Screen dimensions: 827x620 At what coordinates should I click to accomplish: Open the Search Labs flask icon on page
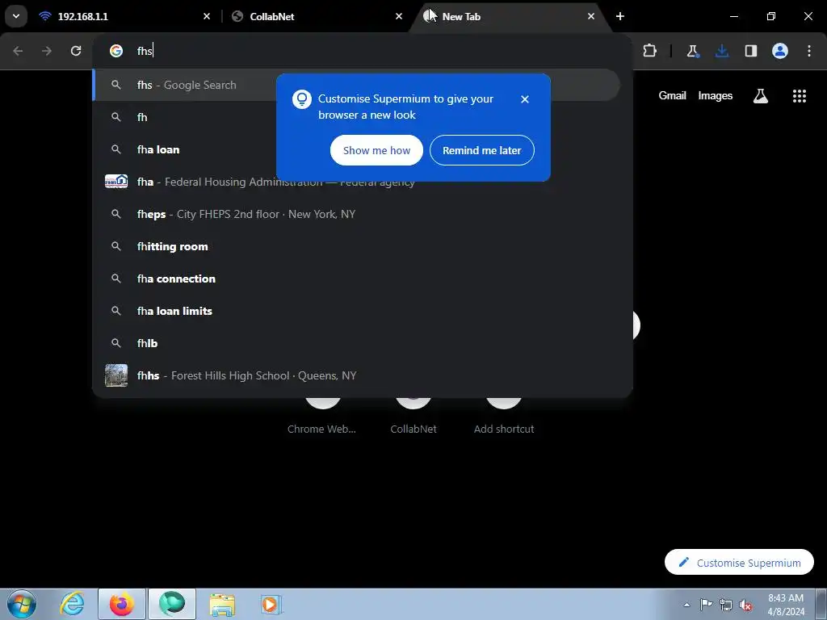tap(761, 95)
